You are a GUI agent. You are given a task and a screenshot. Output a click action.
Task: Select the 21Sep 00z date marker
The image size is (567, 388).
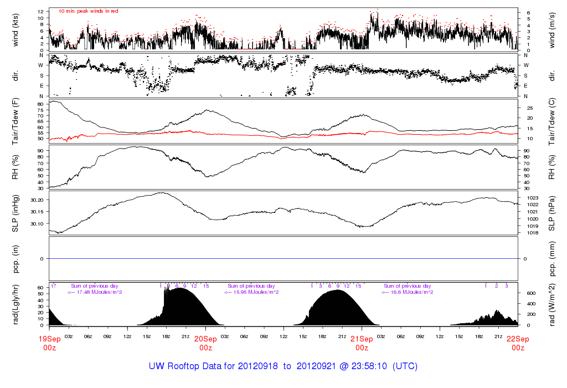362,343
